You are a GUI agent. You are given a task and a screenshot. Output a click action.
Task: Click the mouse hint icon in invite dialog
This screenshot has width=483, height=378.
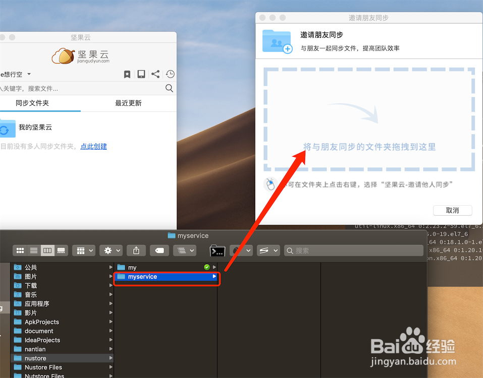pos(271,184)
